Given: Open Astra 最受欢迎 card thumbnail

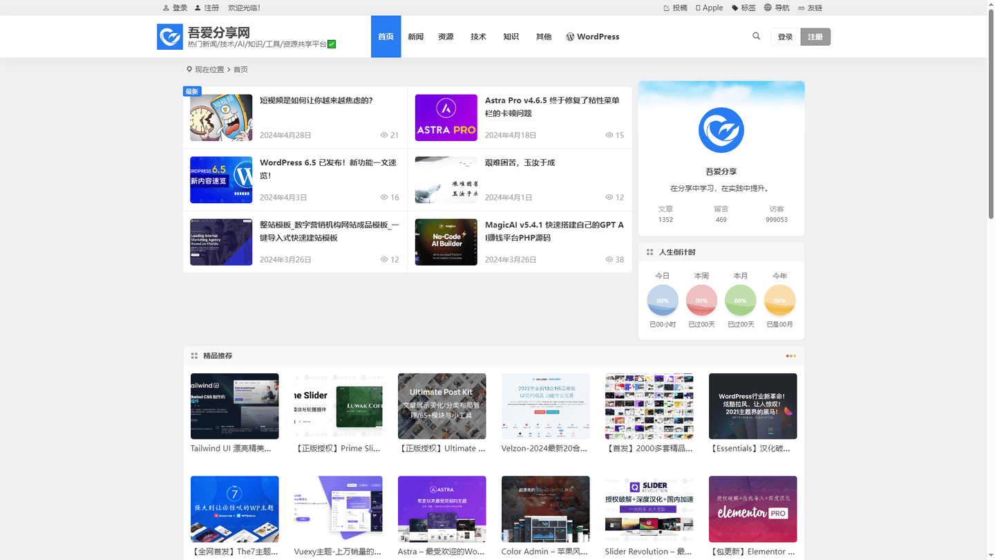Looking at the screenshot, I should point(442,509).
